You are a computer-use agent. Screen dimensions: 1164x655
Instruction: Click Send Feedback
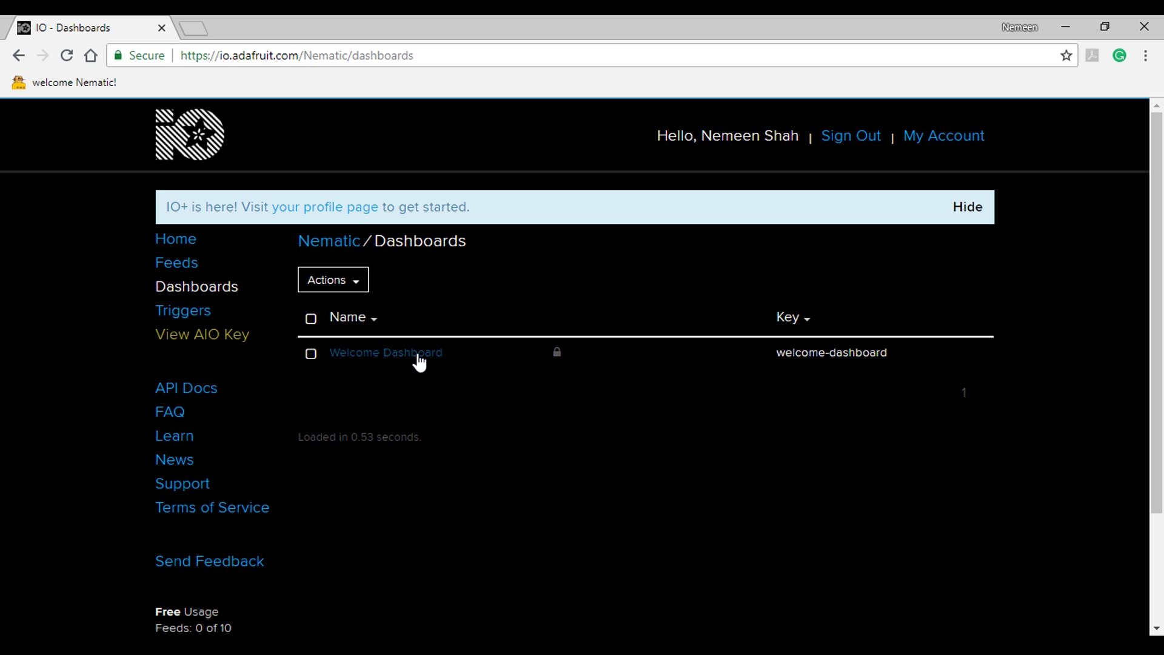(209, 562)
